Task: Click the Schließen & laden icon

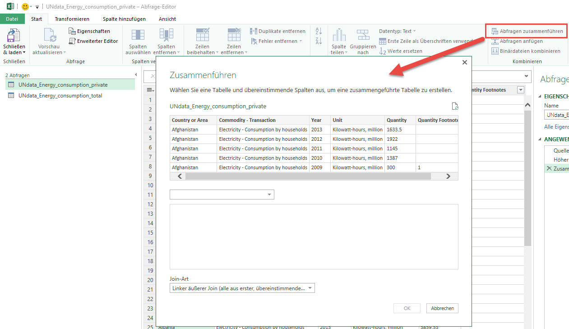Action: [x=14, y=35]
